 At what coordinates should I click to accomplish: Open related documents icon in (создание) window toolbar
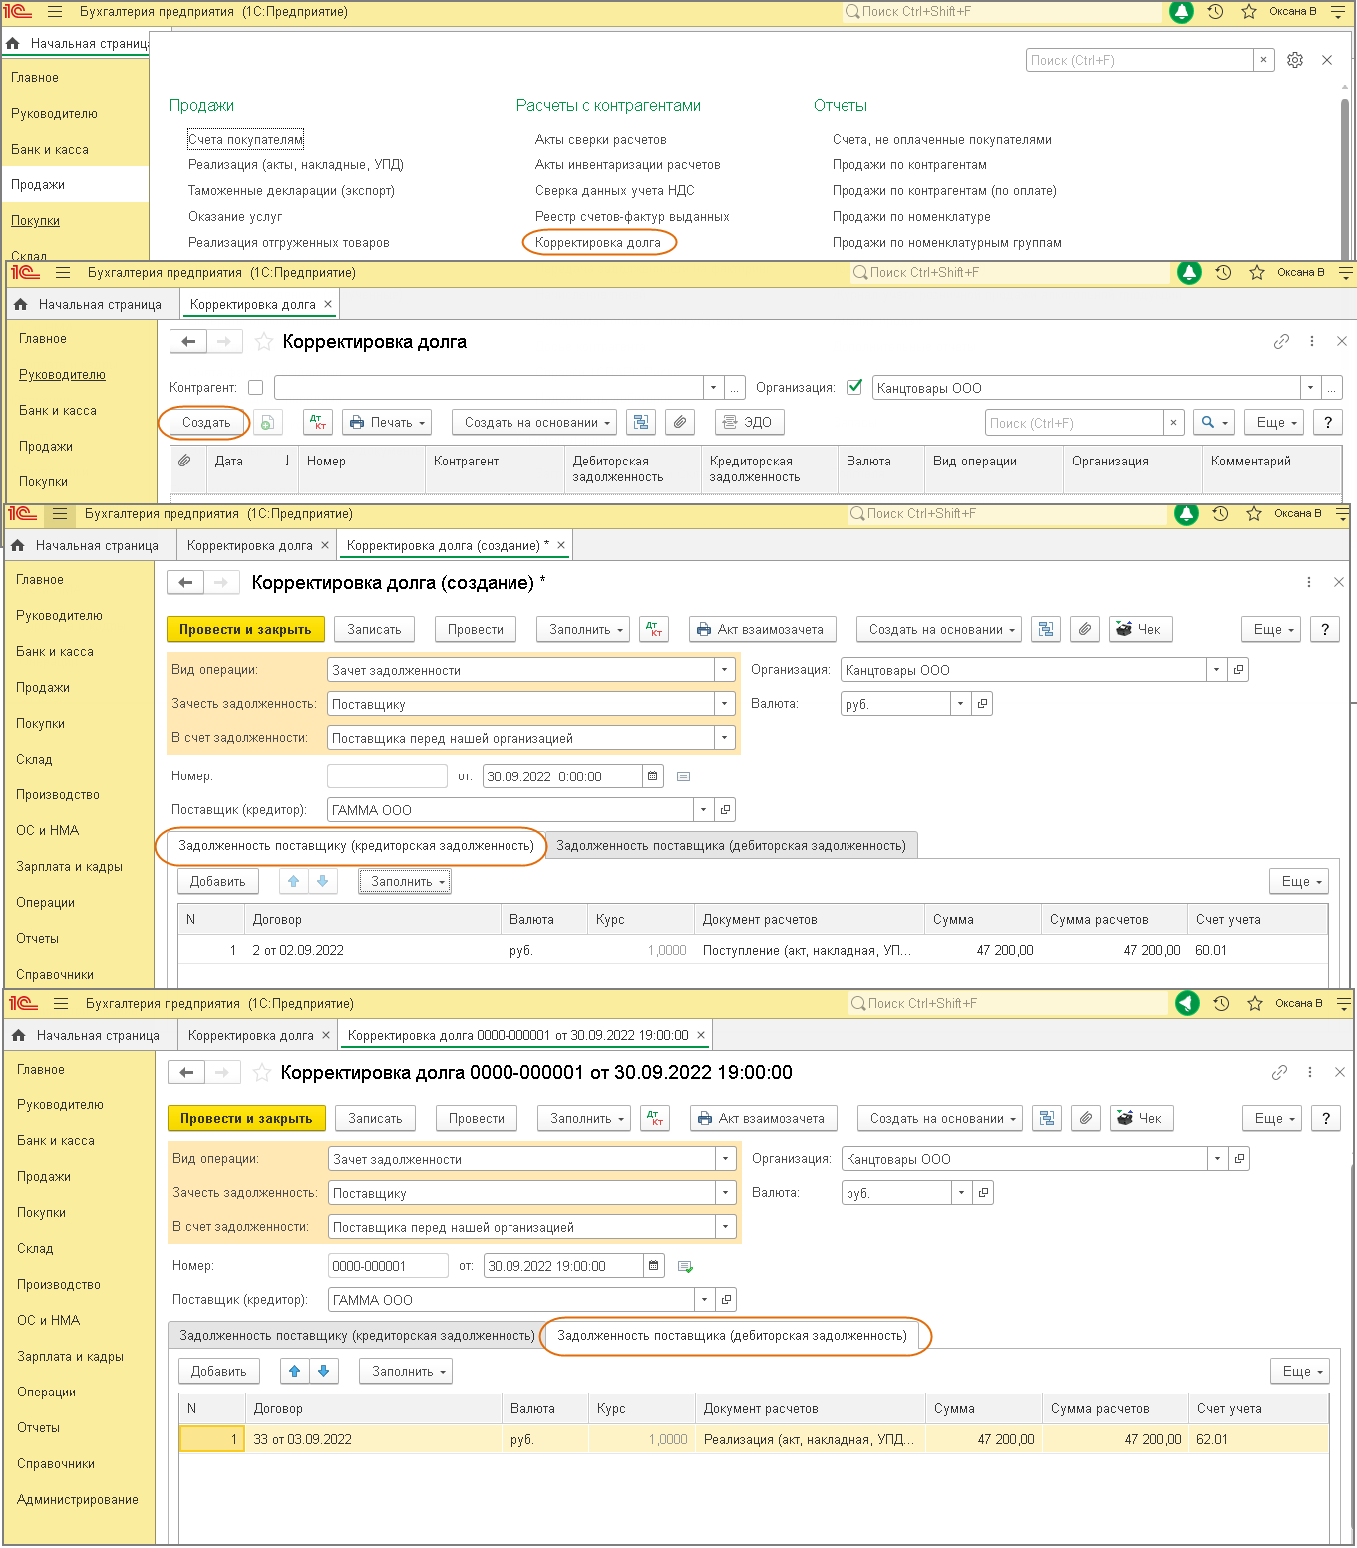point(1045,630)
